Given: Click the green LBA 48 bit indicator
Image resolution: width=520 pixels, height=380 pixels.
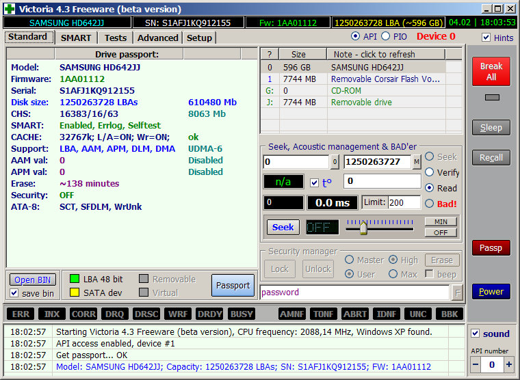Looking at the screenshot, I should tap(75, 279).
